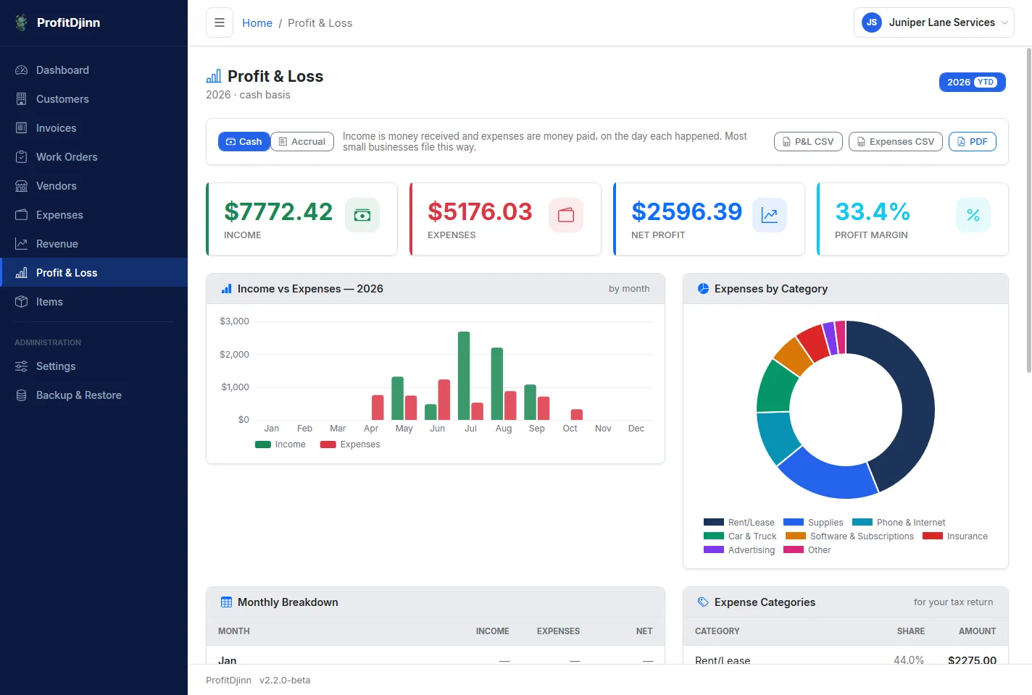This screenshot has width=1032, height=695.
Task: Go to the Expenses sidebar page
Action: (x=93, y=215)
